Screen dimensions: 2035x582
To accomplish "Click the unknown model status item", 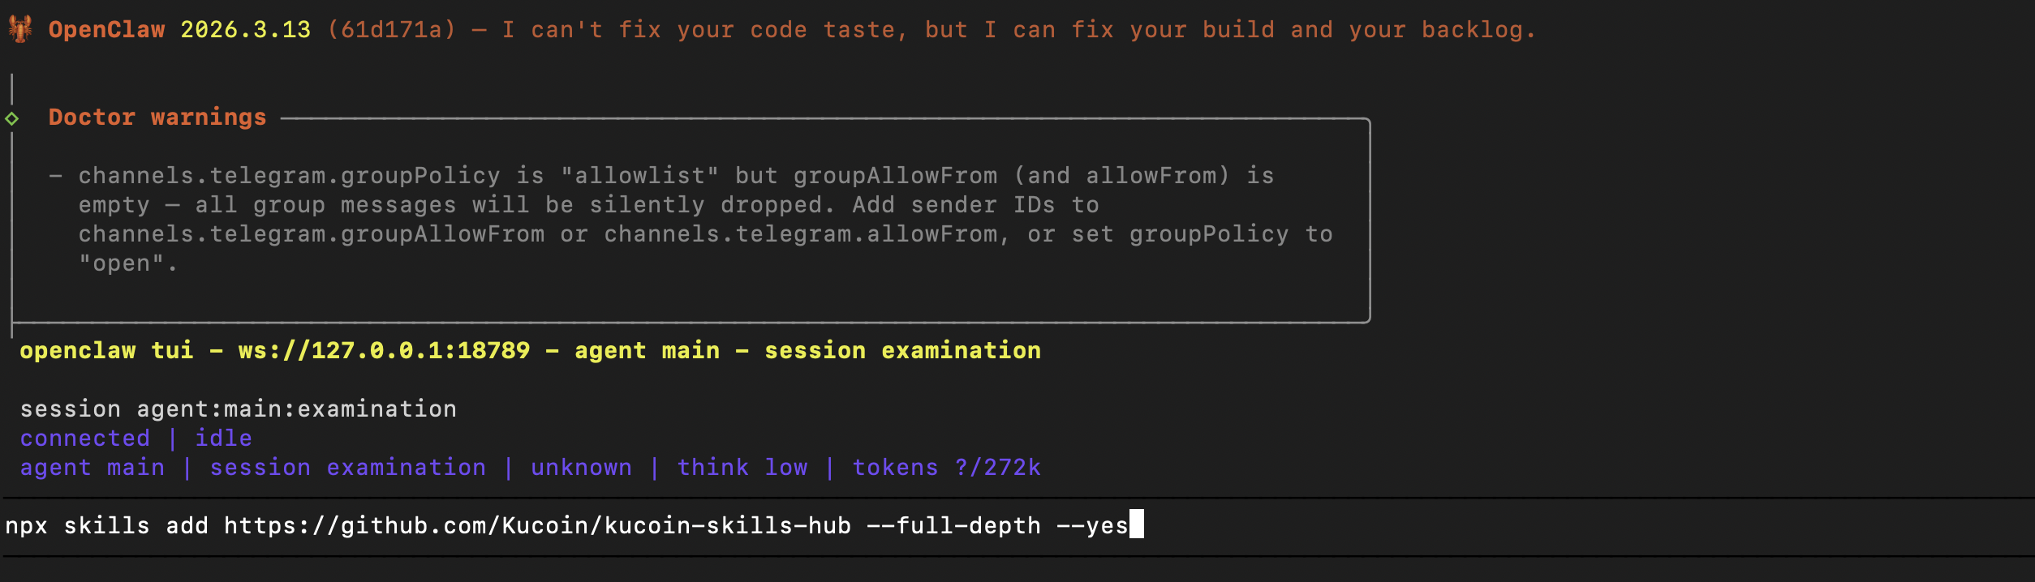I will coord(581,468).
